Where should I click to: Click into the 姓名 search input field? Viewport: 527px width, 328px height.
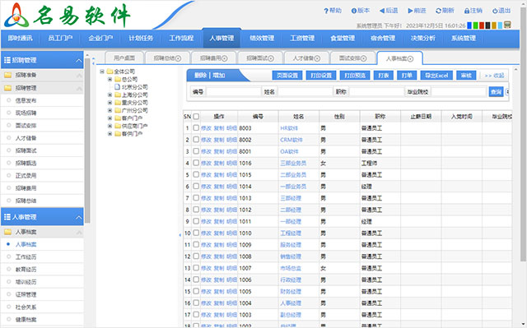[x=305, y=91]
